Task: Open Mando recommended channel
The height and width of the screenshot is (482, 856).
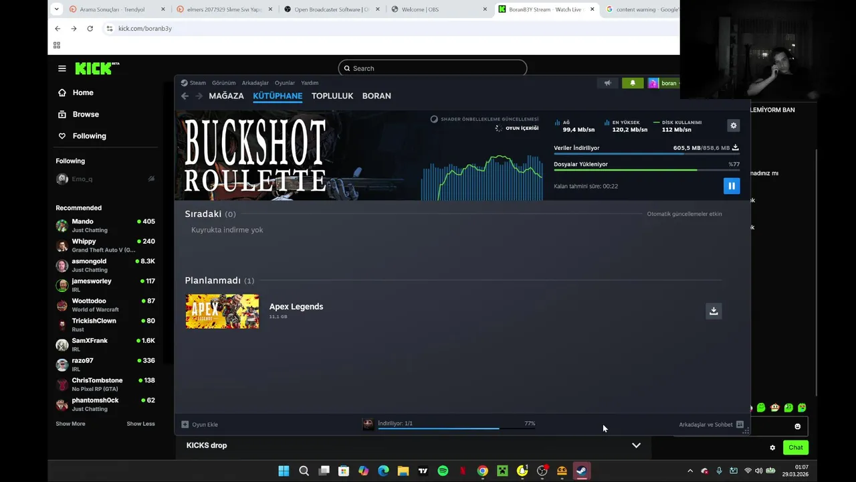Action: point(105,226)
